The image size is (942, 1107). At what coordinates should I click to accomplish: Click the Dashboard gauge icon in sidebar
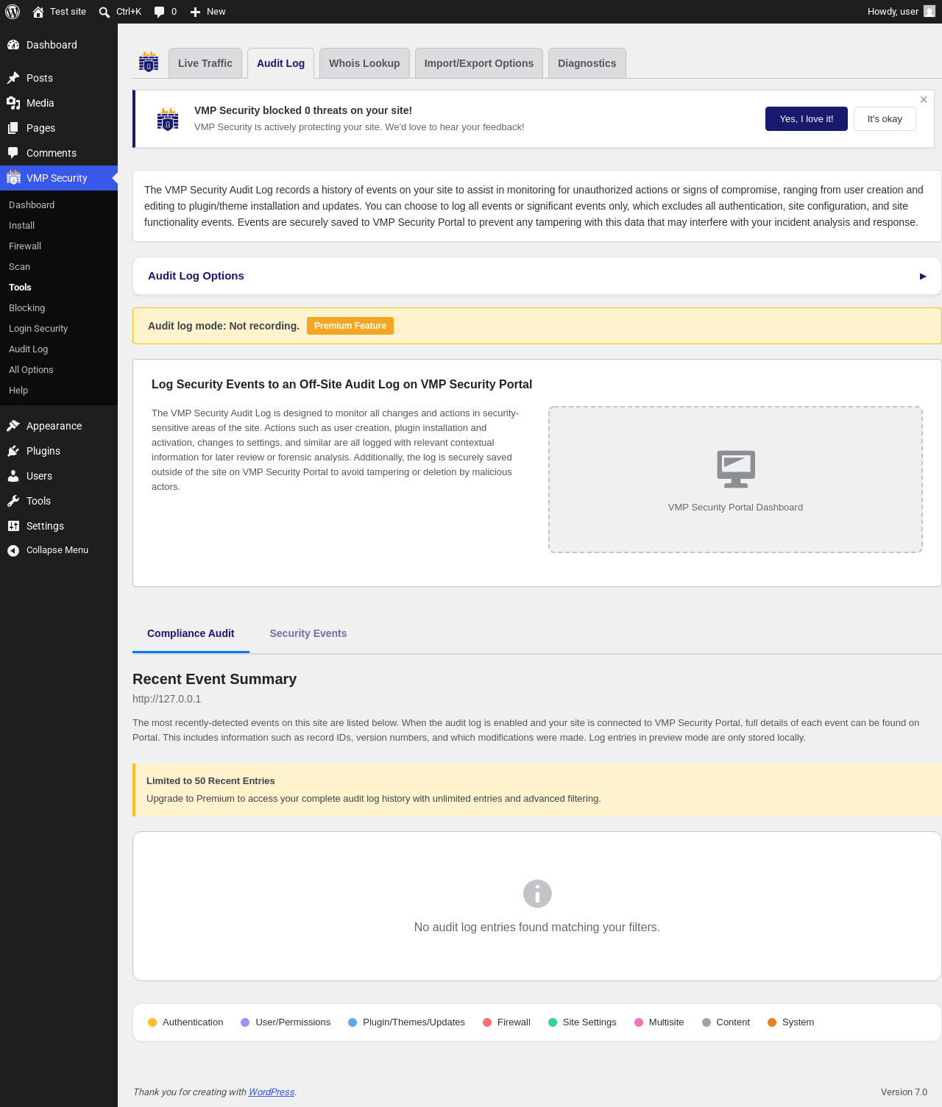pyautogui.click(x=13, y=45)
